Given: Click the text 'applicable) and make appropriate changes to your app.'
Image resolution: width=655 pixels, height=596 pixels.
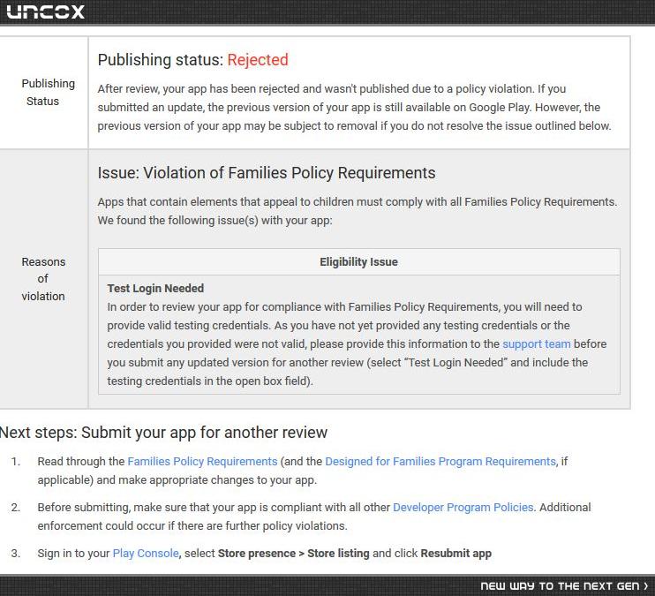Looking at the screenshot, I should point(177,479).
